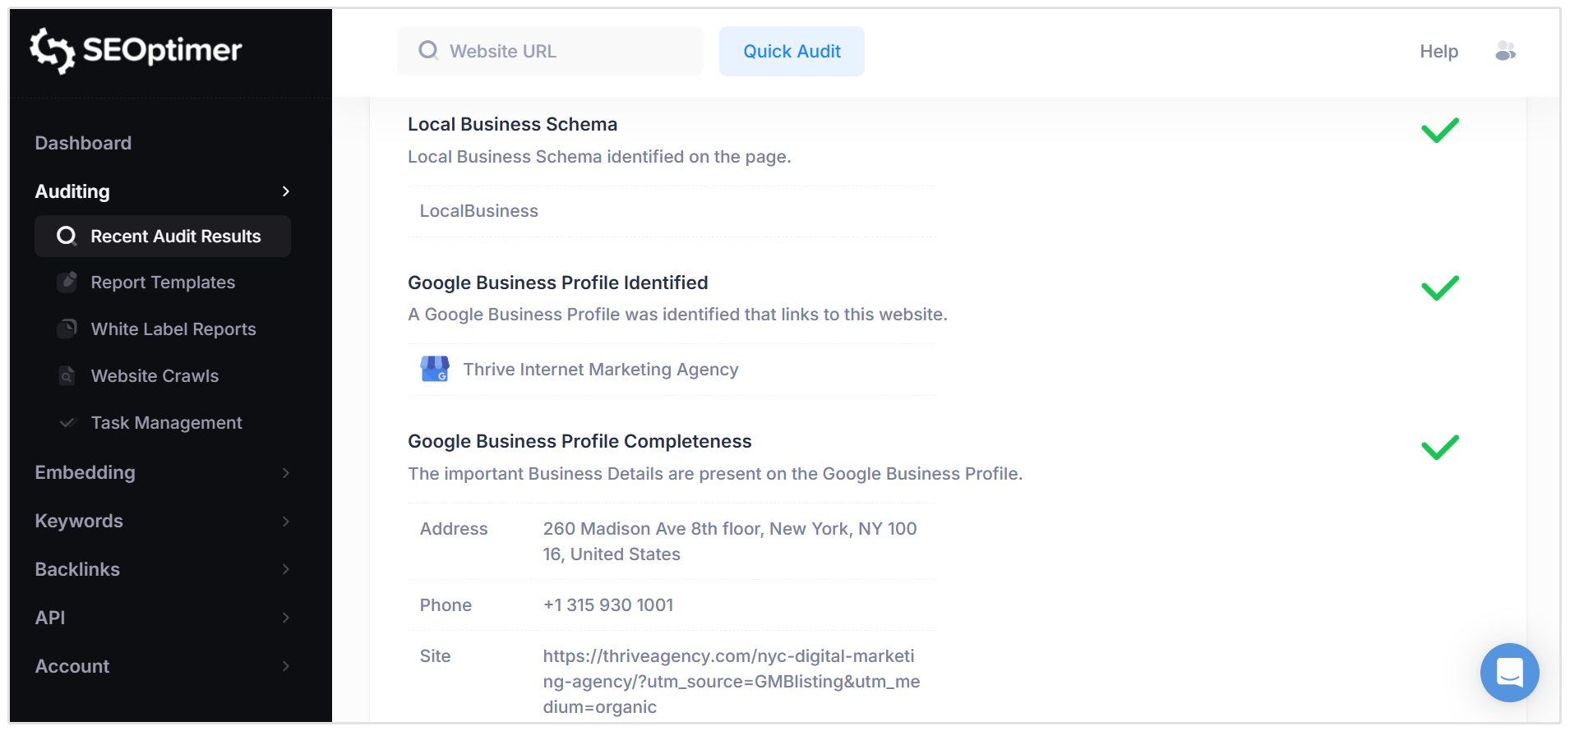Image resolution: width=1570 pixels, height=731 pixels.
Task: Click the SEOptimer gear logo
Action: pos(51,50)
